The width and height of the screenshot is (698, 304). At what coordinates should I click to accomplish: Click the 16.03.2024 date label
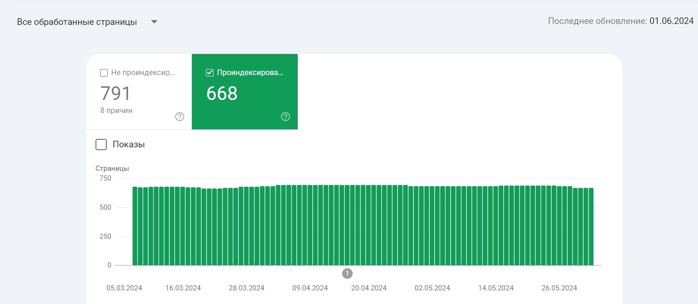coord(183,288)
